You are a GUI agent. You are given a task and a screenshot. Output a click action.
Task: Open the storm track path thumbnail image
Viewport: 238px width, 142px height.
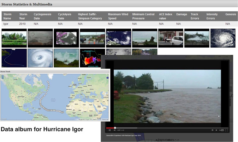click(x=14, y=58)
